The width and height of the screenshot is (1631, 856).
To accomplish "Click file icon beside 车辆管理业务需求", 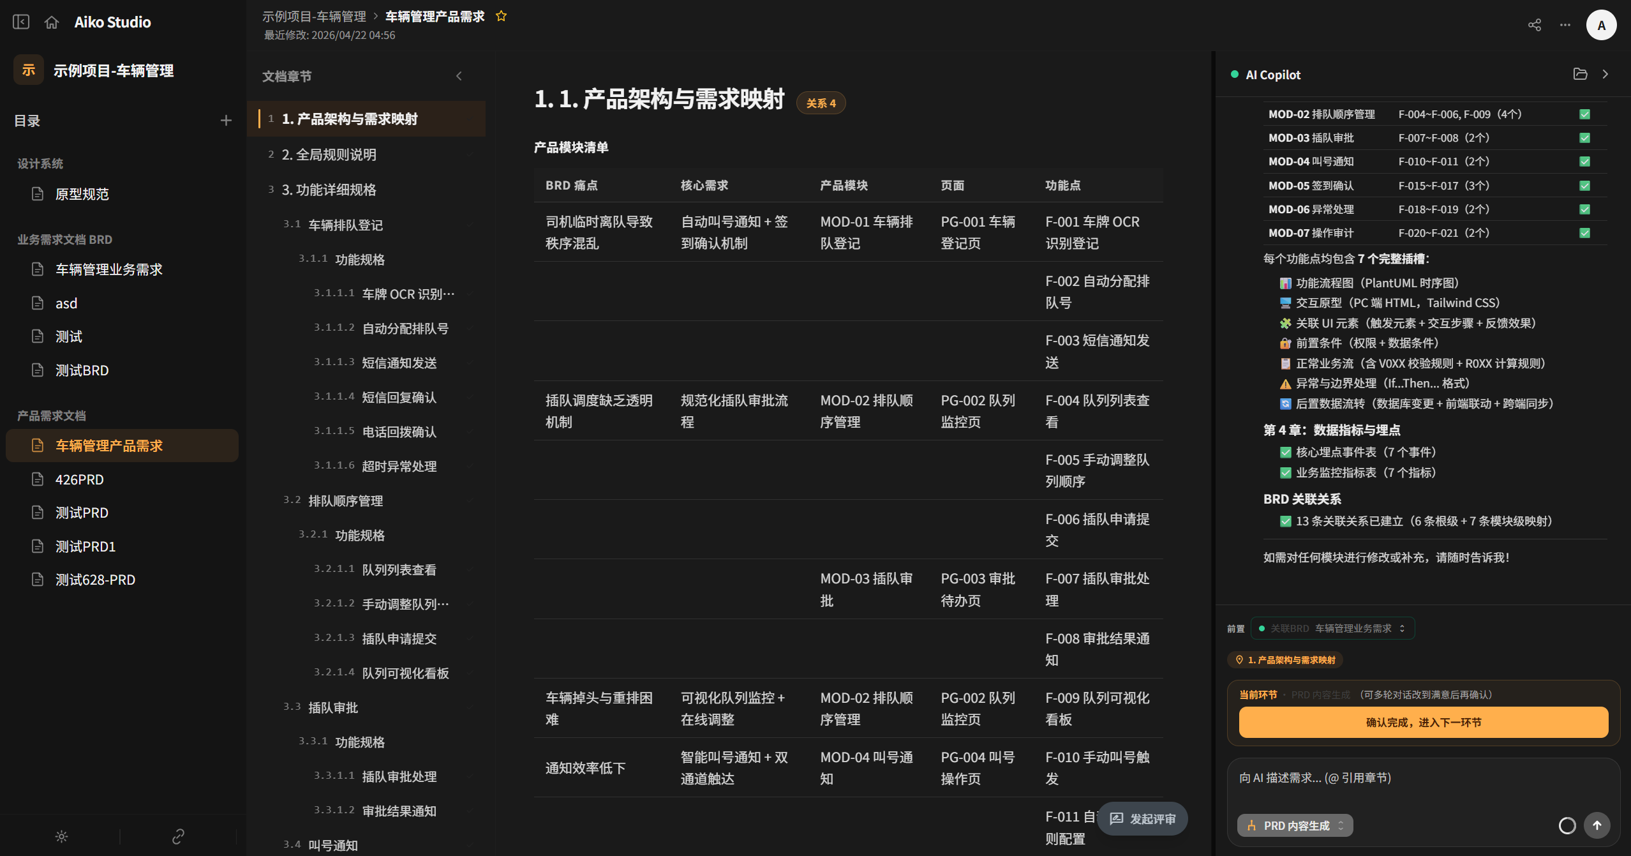I will (38, 269).
